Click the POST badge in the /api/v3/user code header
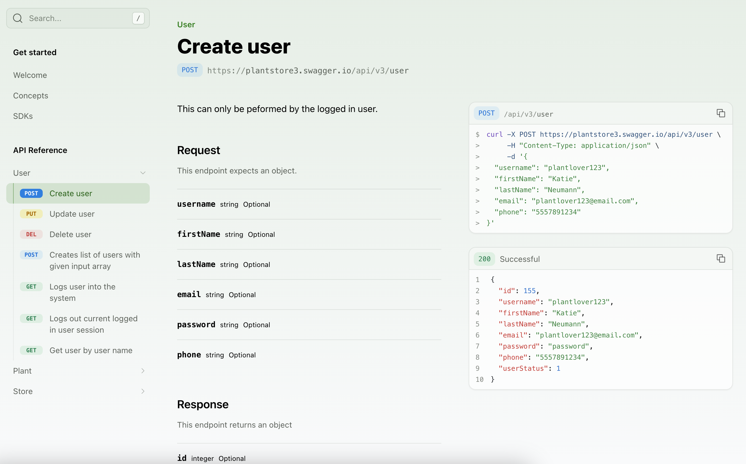This screenshot has width=746, height=464. (x=486, y=113)
